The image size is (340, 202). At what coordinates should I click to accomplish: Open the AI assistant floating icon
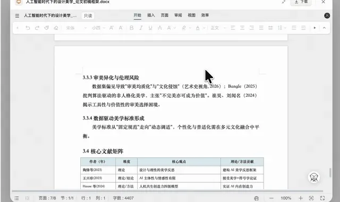point(314,177)
